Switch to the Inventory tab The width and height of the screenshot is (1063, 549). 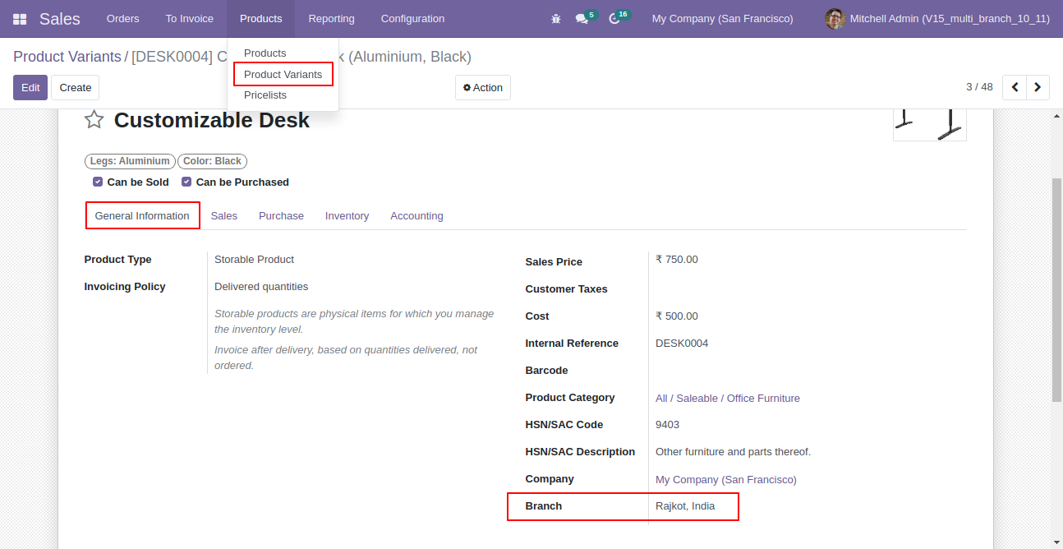point(347,216)
